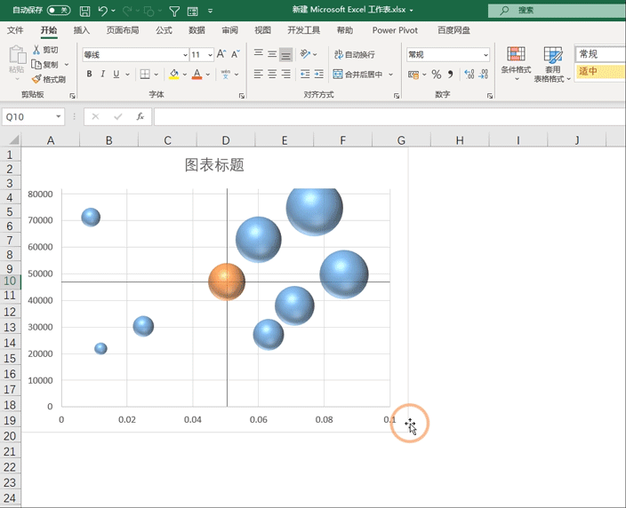626x508 pixels.
Task: Click the Filter funnel icon in title bar
Action: (174, 11)
